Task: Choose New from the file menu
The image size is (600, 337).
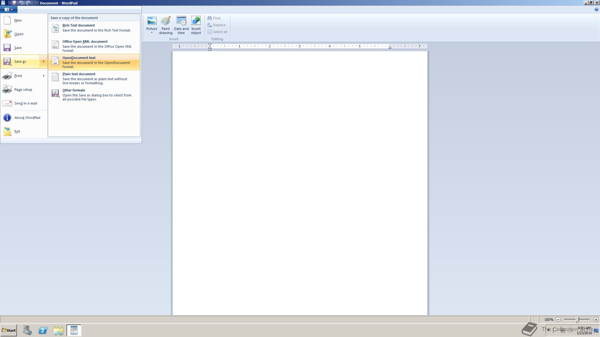Action: coord(24,20)
